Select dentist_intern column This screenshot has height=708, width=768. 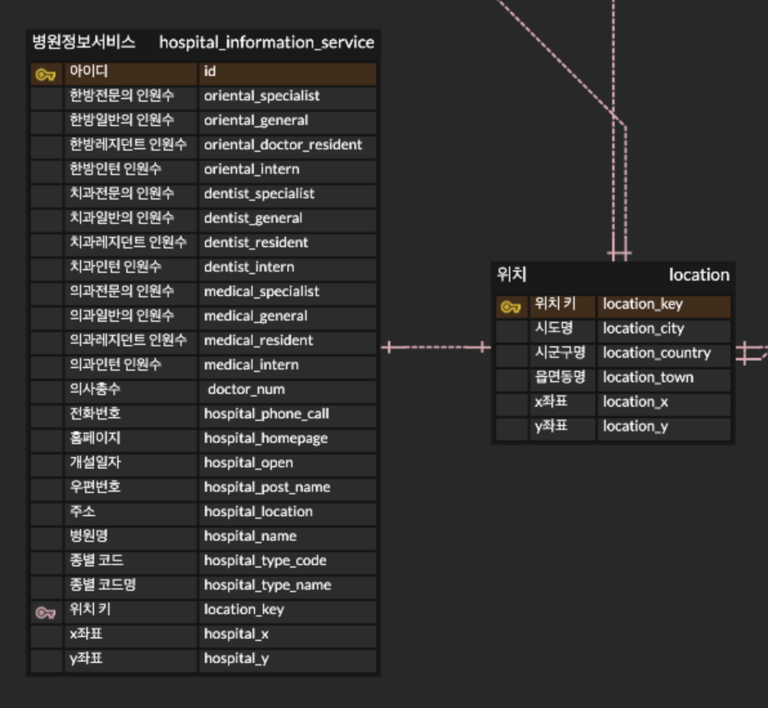287,270
